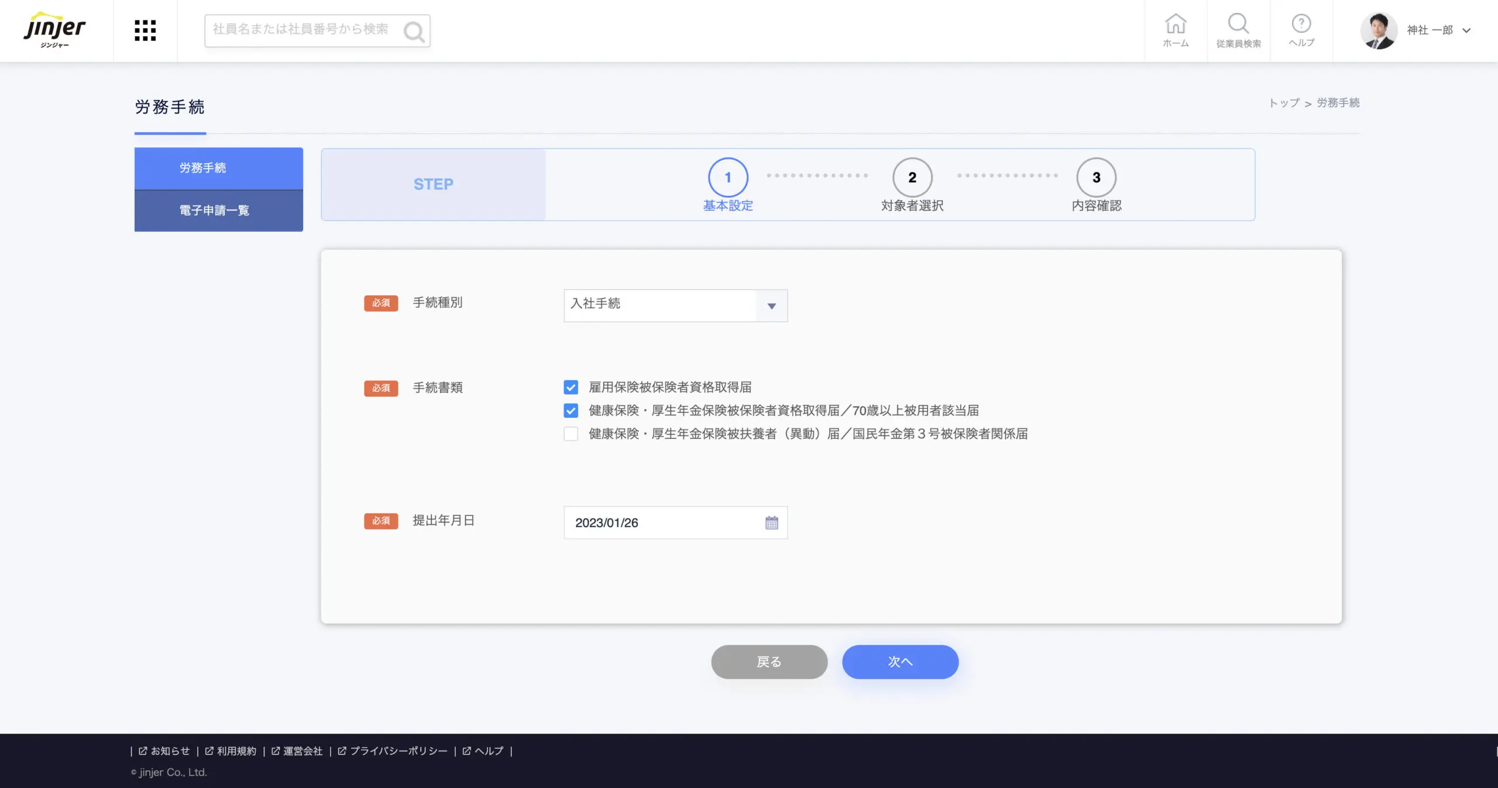The height and width of the screenshot is (788, 1498).
Task: Click the search magnifier icon in search box
Action: (x=414, y=32)
